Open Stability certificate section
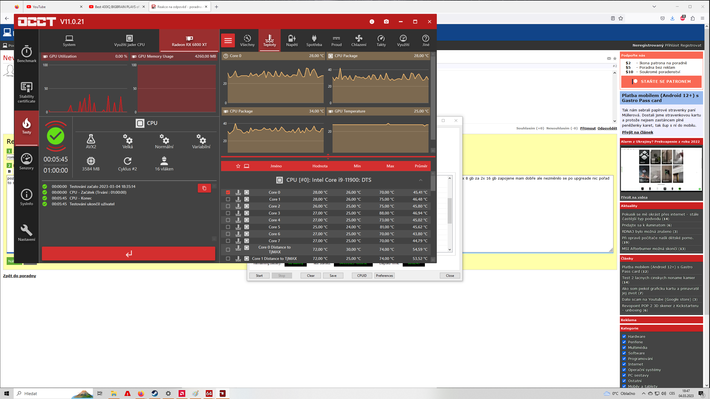Image resolution: width=710 pixels, height=399 pixels. pyautogui.click(x=27, y=92)
